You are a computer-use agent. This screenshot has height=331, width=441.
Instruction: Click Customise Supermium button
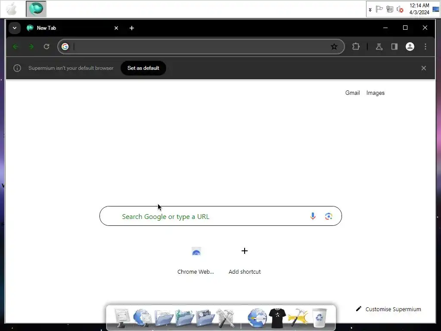tap(389, 309)
